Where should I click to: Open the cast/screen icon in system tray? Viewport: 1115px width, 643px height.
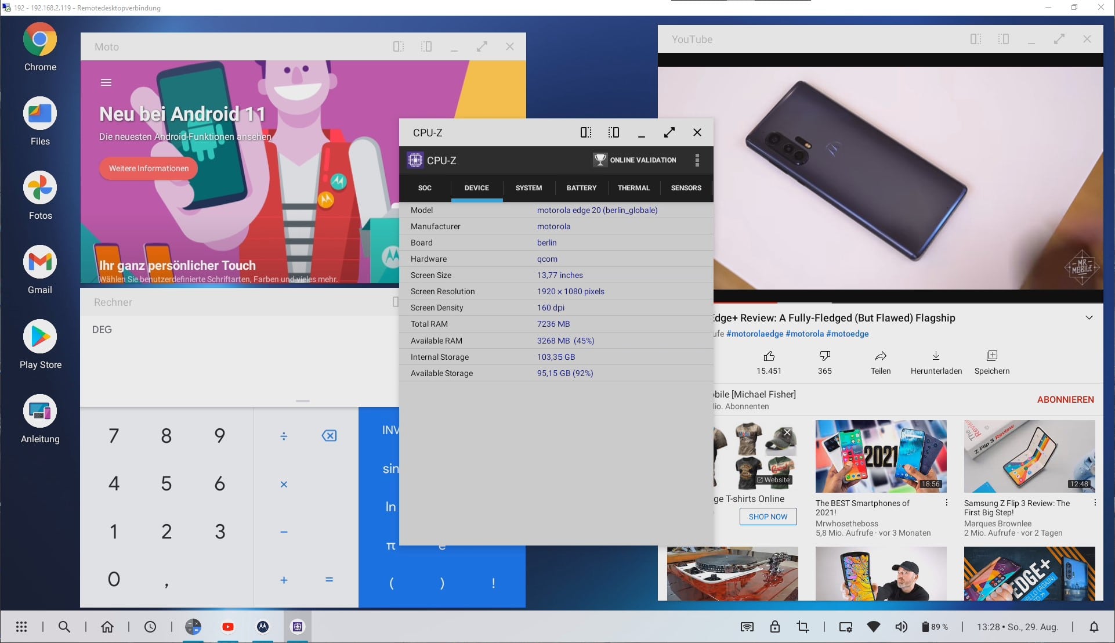(747, 627)
